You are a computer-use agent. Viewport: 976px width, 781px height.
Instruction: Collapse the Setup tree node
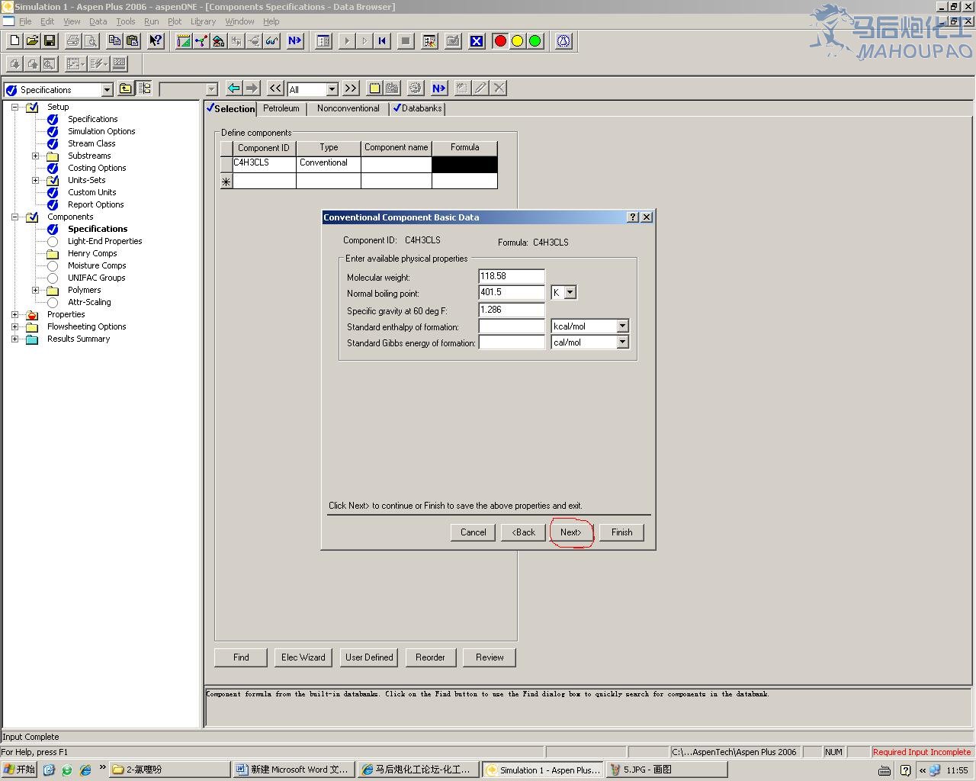point(14,108)
